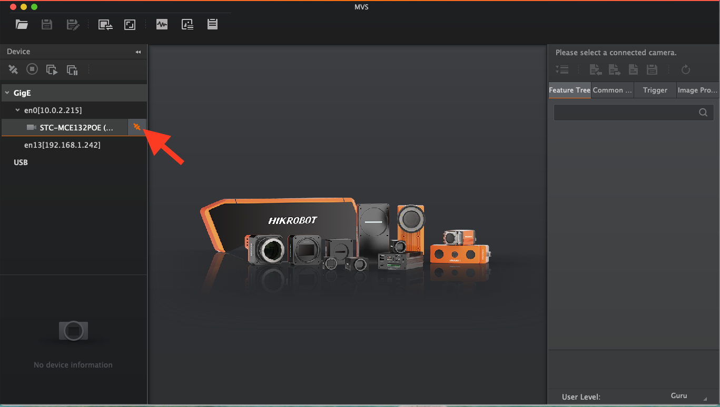This screenshot has height=407, width=720.
Task: Open the window switch icon with arrows
Action: point(105,24)
